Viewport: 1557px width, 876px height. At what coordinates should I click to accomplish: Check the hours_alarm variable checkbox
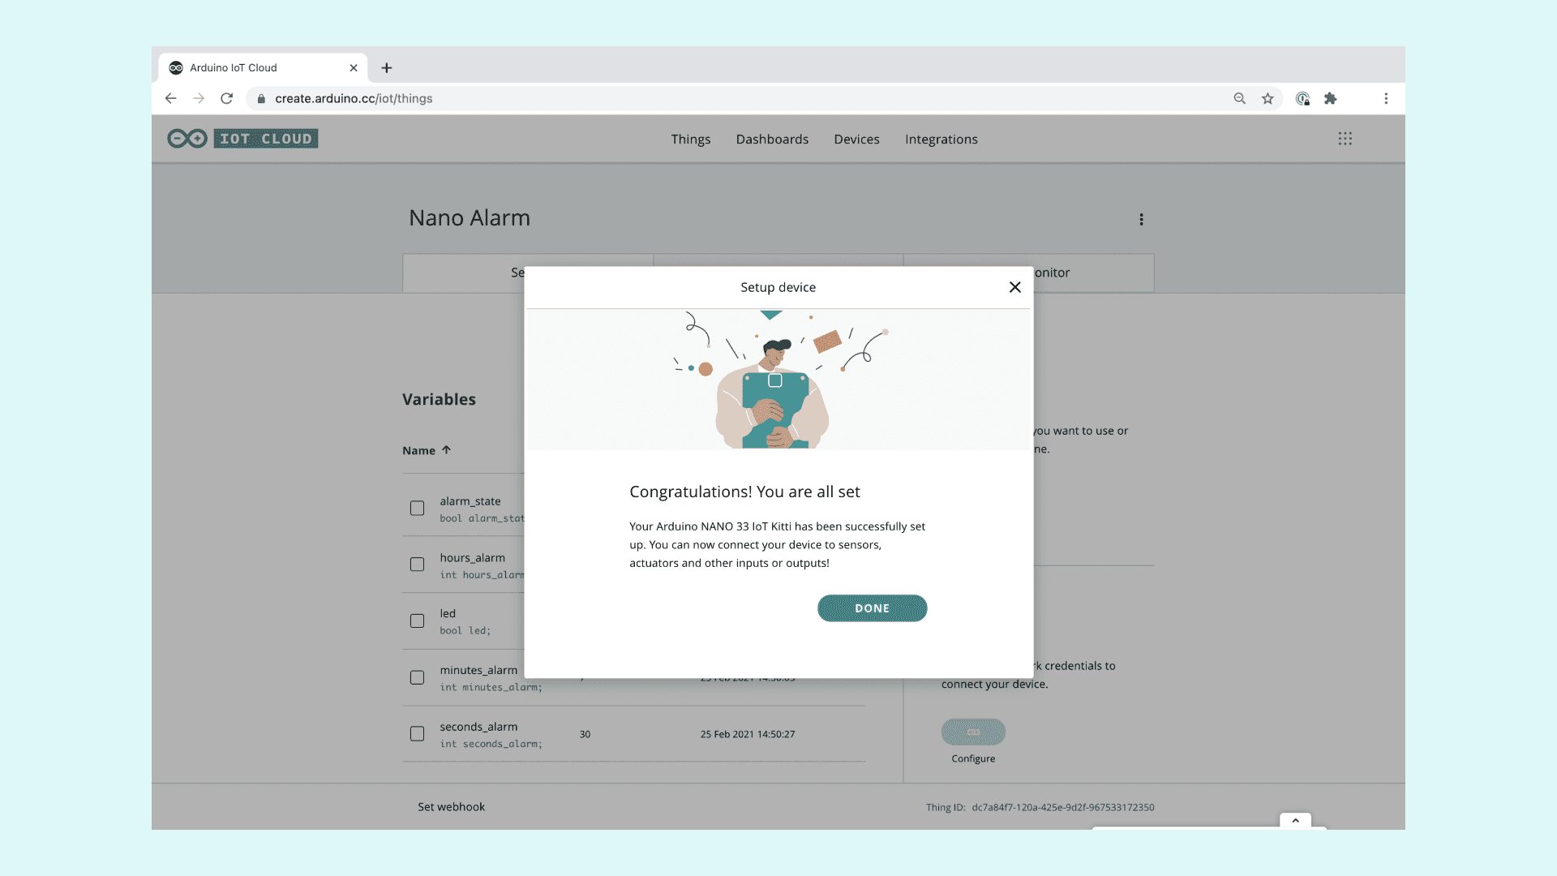point(417,565)
